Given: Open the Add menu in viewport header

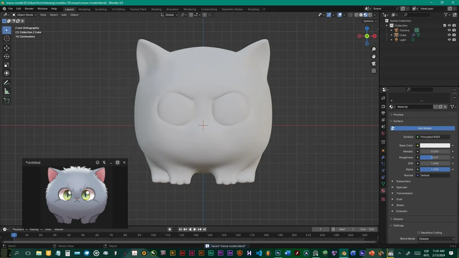Looking at the screenshot, I should pos(64,15).
